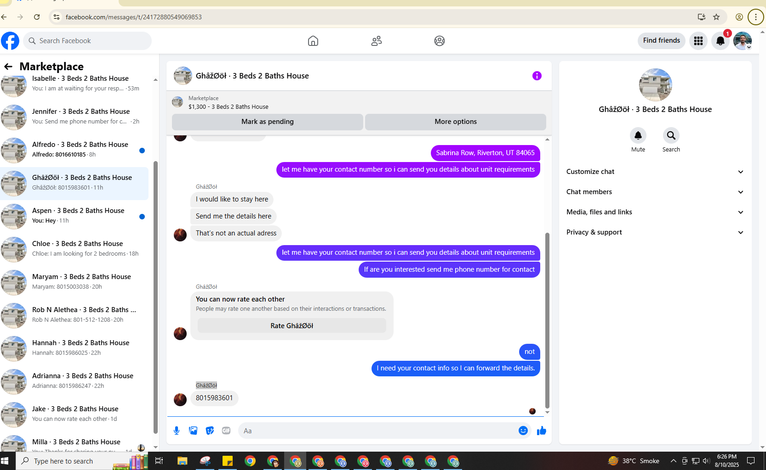The width and height of the screenshot is (766, 470).
Task: Open Sticky Notes from taskbar
Action: coord(228,461)
